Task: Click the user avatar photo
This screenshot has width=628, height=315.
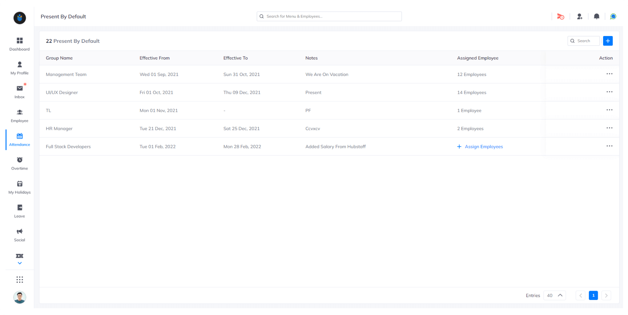Action: 20,297
